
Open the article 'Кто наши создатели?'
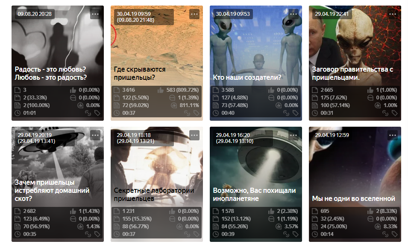tap(247, 77)
